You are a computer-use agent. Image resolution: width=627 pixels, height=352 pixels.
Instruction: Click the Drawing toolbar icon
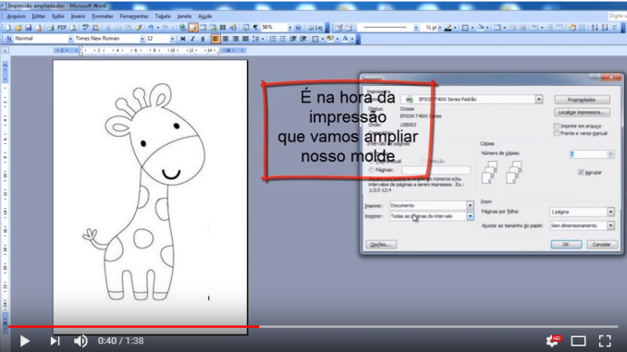tap(234, 28)
